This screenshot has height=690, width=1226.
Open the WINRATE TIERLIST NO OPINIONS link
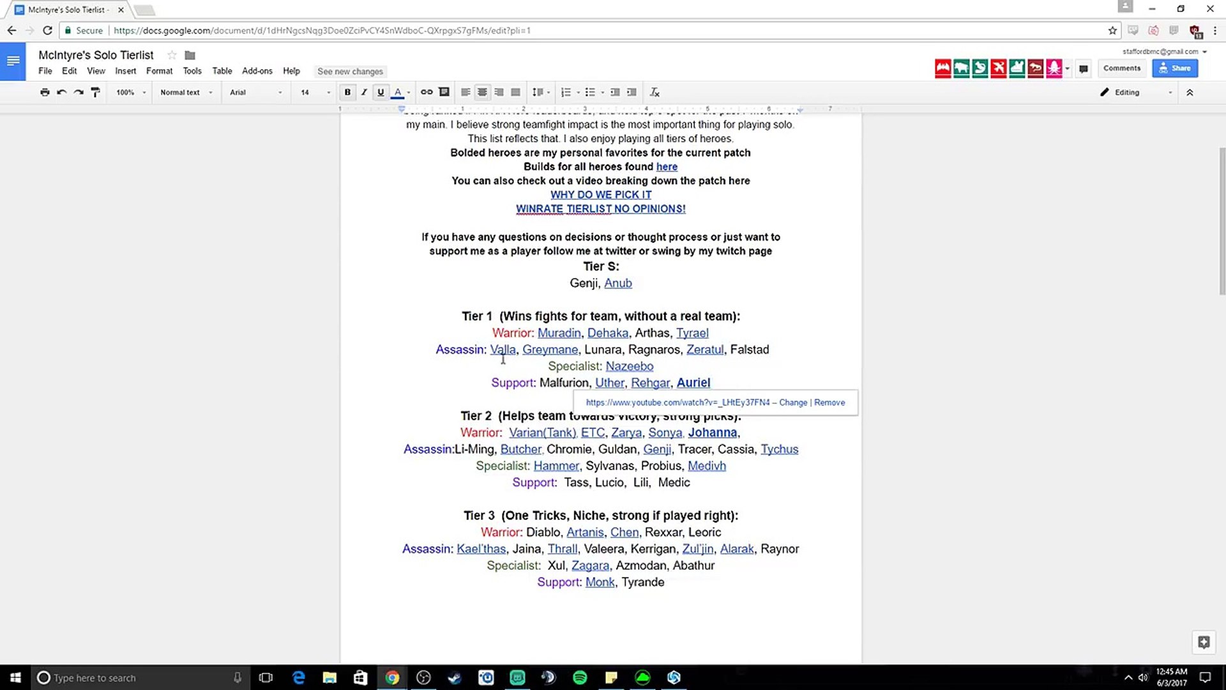(x=600, y=209)
